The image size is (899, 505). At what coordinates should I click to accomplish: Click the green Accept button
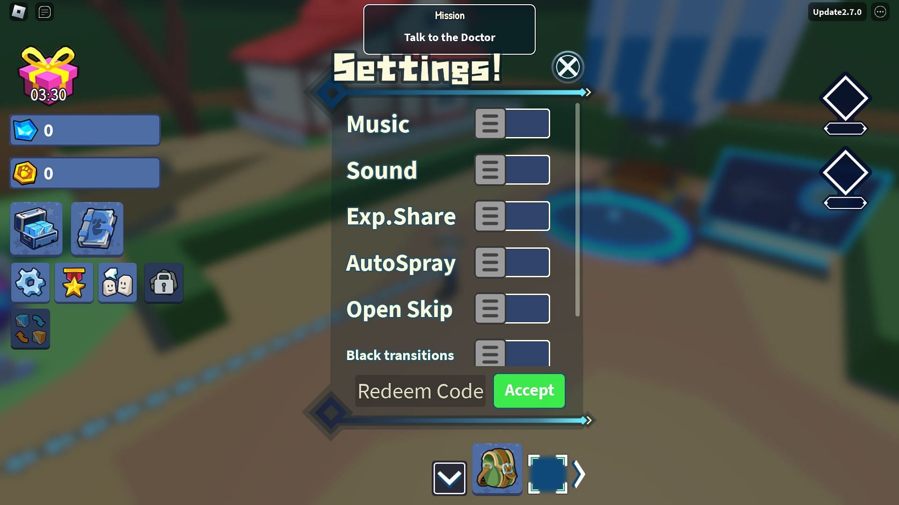[529, 390]
